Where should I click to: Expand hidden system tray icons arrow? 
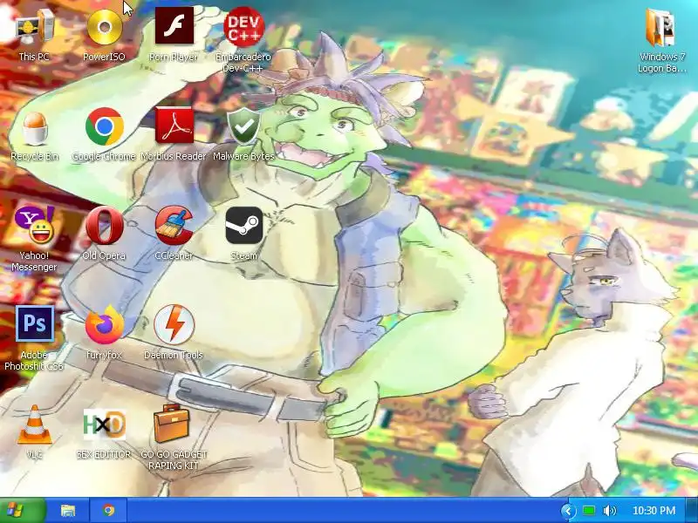click(568, 511)
